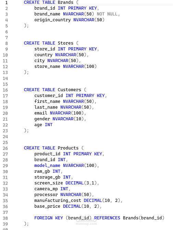Viewport: 173px width, 230px height.
Task: Click line number 23 in the gutter
Action: [5, 131]
